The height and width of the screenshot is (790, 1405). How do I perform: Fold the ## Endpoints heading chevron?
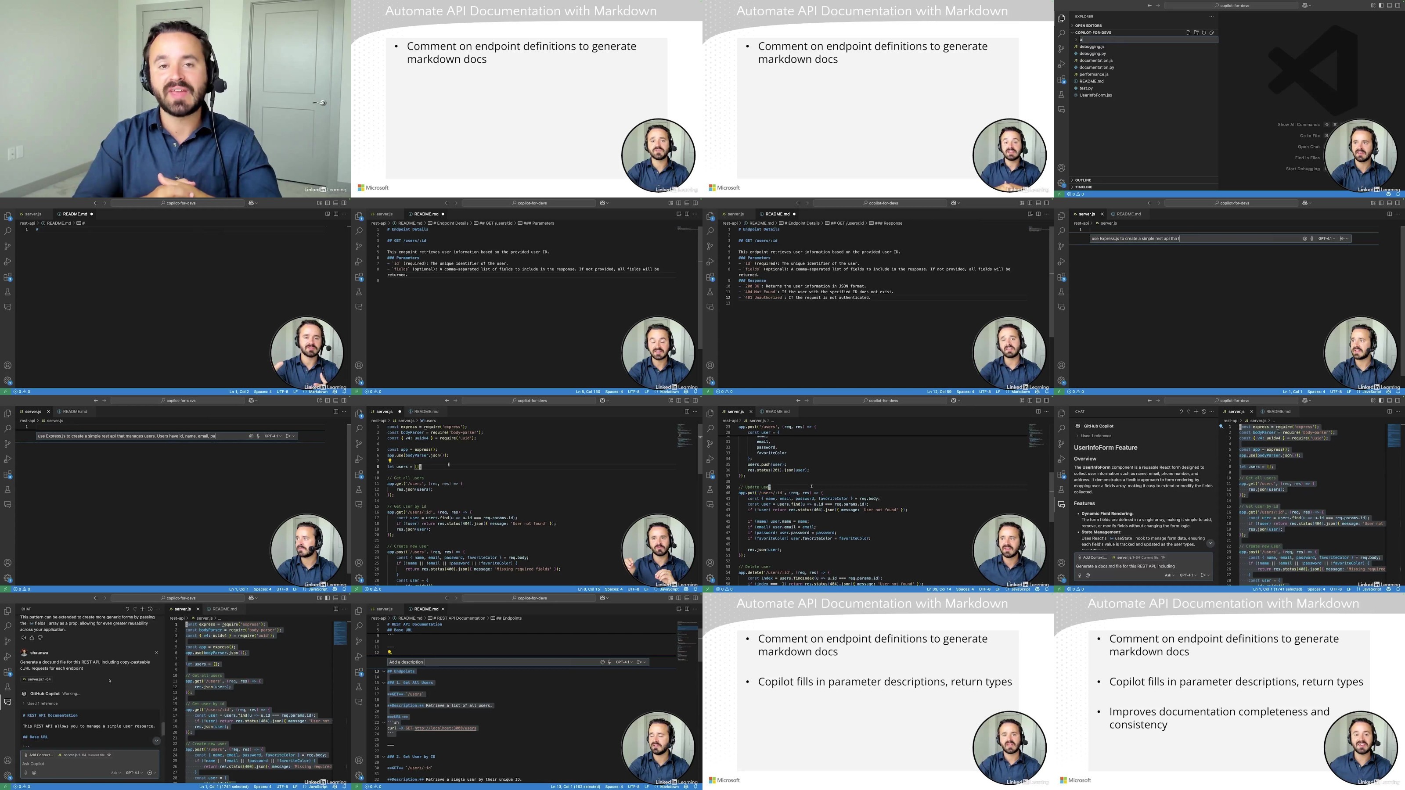click(383, 671)
